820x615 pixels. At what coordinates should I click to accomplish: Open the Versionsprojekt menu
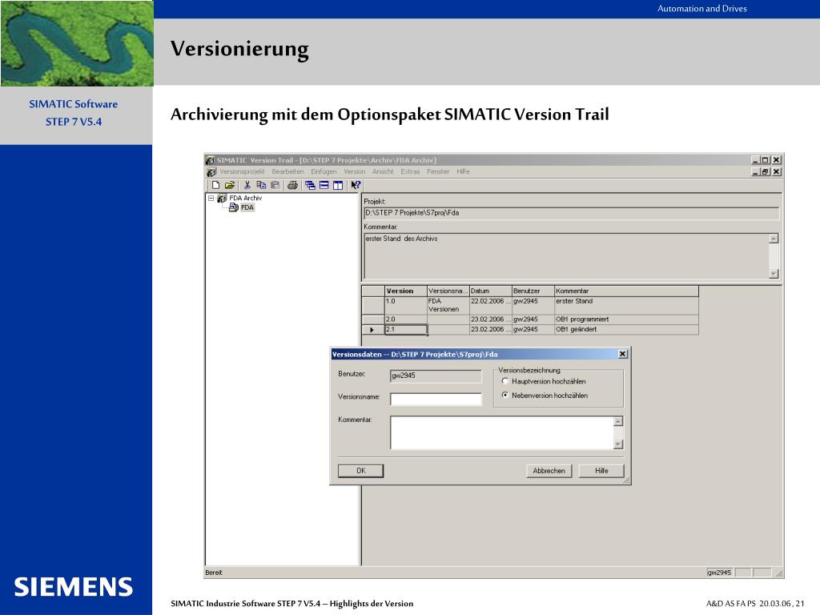coord(242,171)
